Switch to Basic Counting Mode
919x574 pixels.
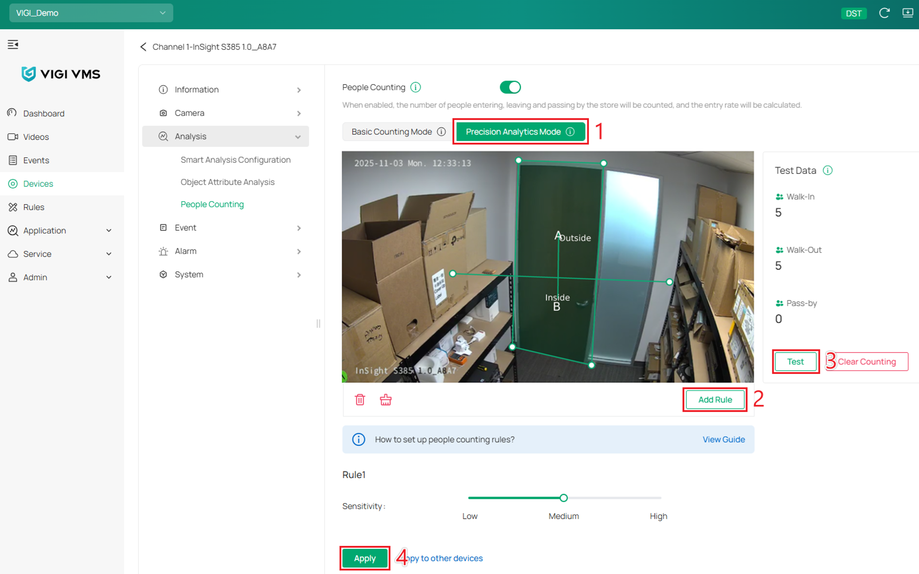(x=392, y=132)
